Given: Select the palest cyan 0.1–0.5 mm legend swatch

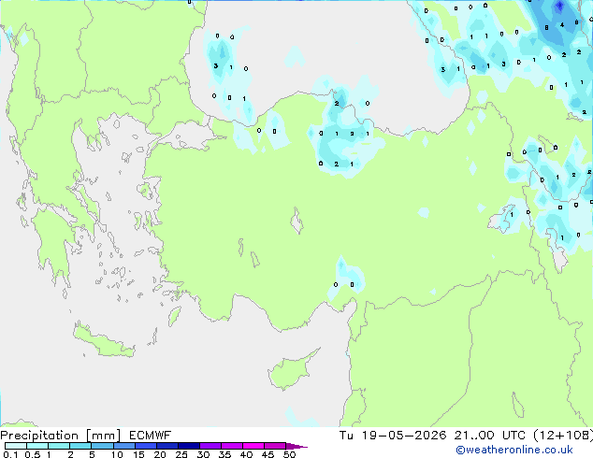Looking at the screenshot, I should pyautogui.click(x=16, y=446).
